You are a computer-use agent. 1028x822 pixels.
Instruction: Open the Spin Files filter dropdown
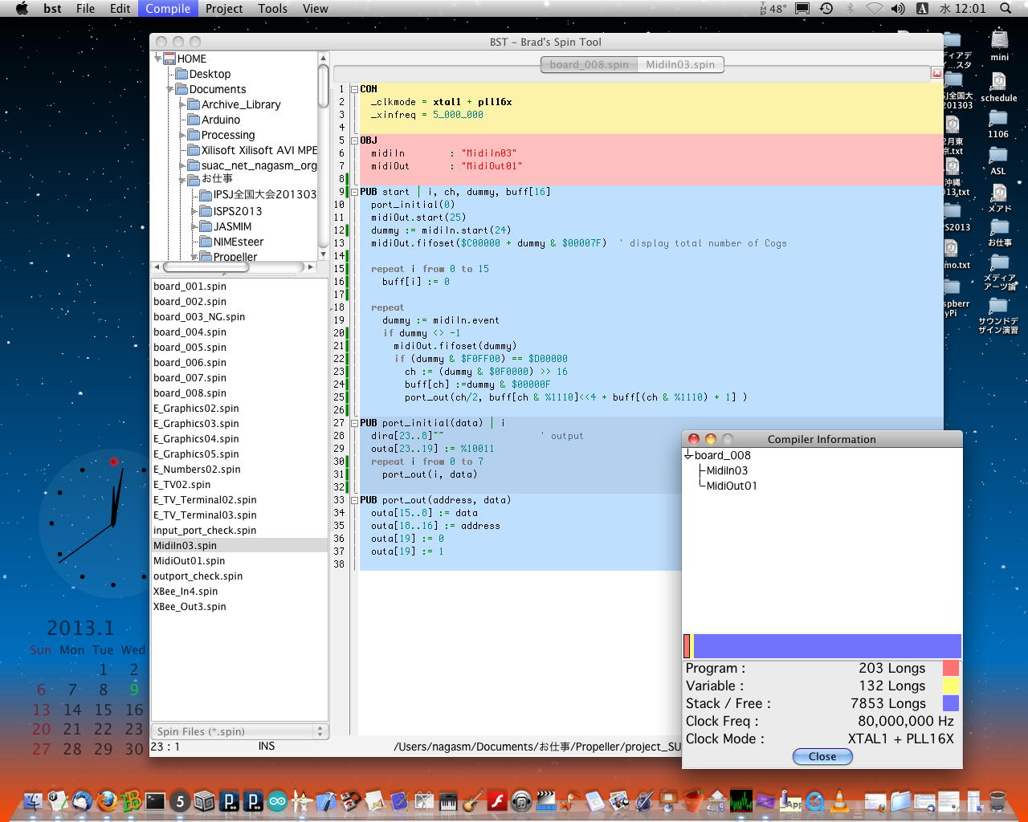239,731
